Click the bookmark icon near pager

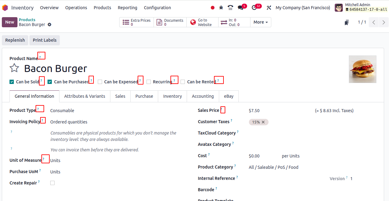pos(347,22)
